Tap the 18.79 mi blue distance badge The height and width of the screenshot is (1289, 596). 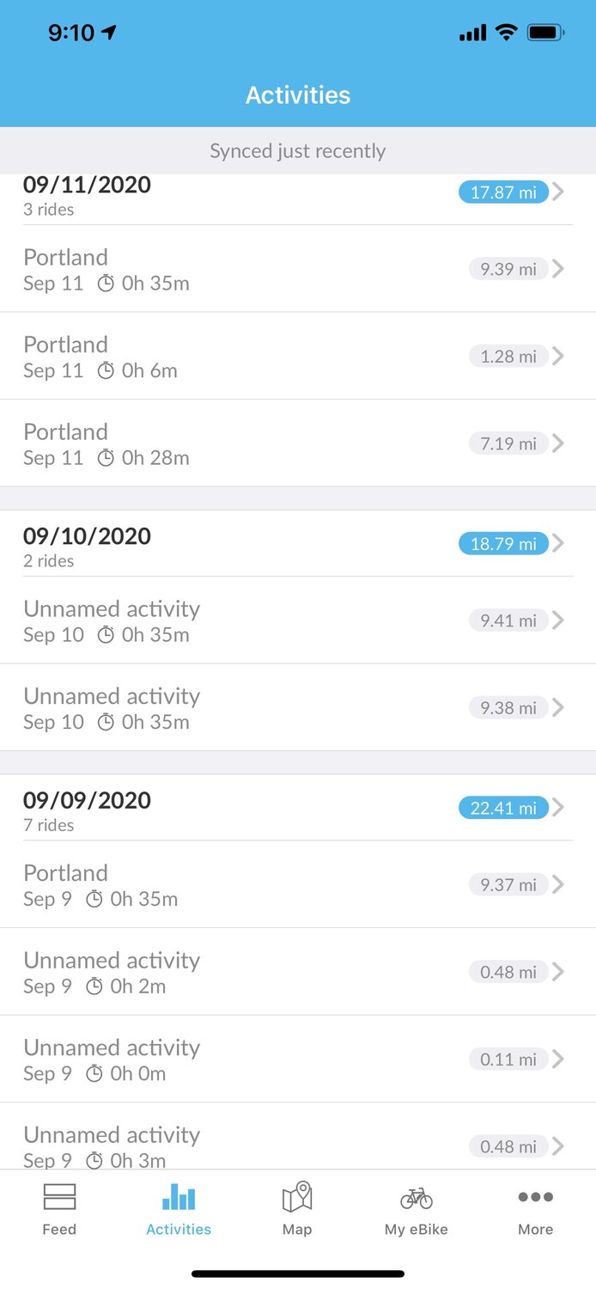coord(503,543)
